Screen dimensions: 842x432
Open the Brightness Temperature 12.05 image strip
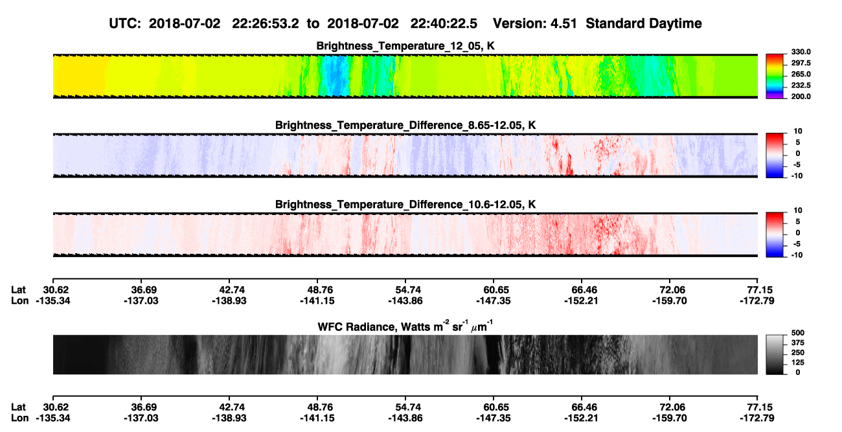pos(405,76)
